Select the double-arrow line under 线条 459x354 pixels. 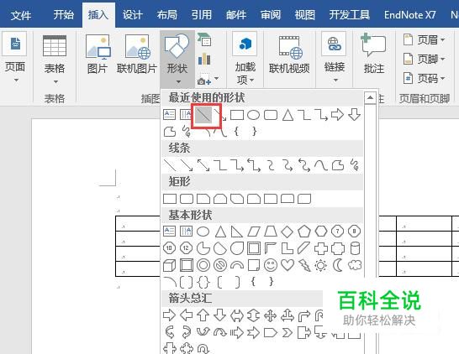(x=203, y=165)
